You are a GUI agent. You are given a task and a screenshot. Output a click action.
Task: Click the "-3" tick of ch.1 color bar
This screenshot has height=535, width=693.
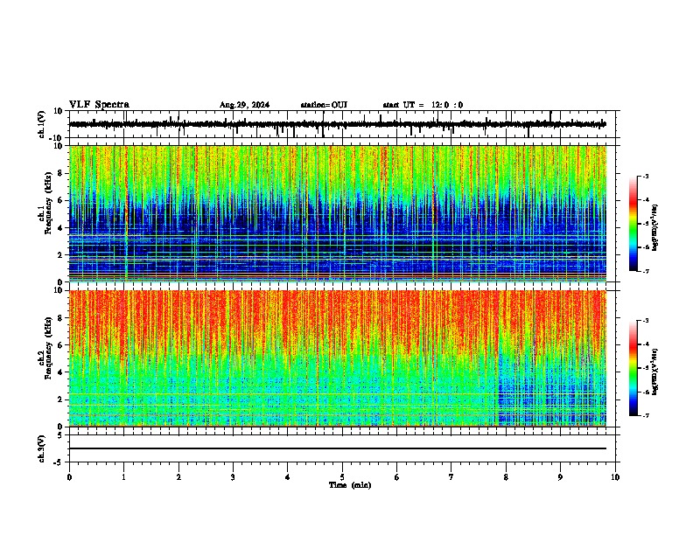tap(646, 176)
